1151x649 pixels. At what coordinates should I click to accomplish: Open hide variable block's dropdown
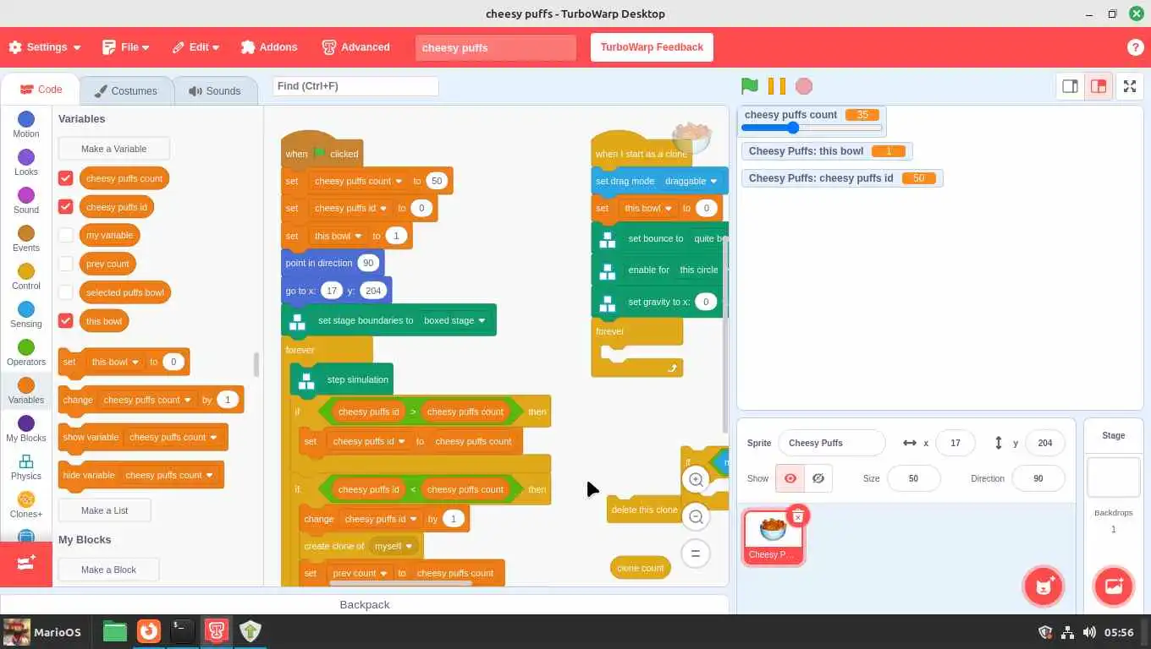(x=169, y=475)
